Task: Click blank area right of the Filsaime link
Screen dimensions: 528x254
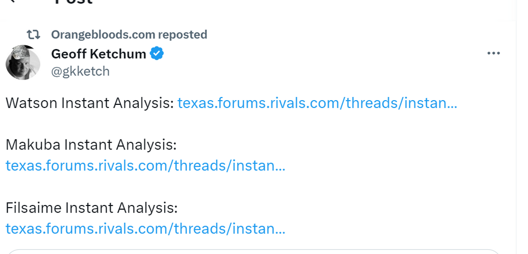Action: coord(396,229)
